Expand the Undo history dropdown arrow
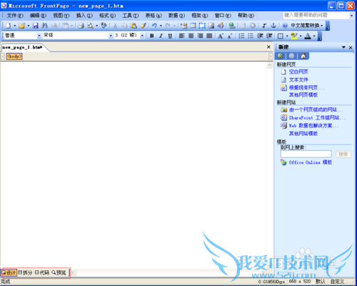 click(161, 26)
